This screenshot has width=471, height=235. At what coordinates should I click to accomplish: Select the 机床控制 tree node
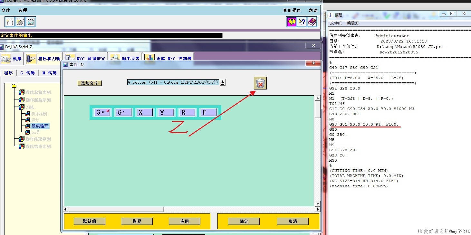[x=39, y=114]
